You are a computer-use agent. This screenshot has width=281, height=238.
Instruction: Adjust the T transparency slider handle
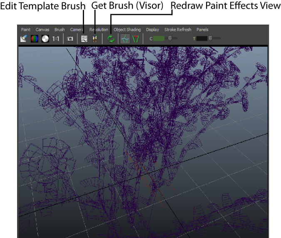(211, 38)
